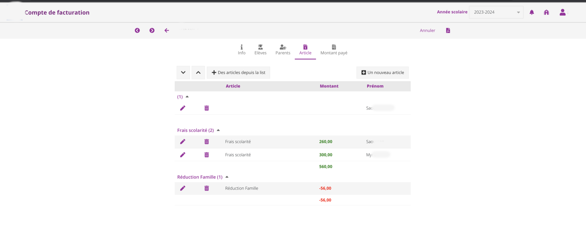This screenshot has height=243, width=586.
Task: Click the Article column header
Action: click(x=233, y=86)
